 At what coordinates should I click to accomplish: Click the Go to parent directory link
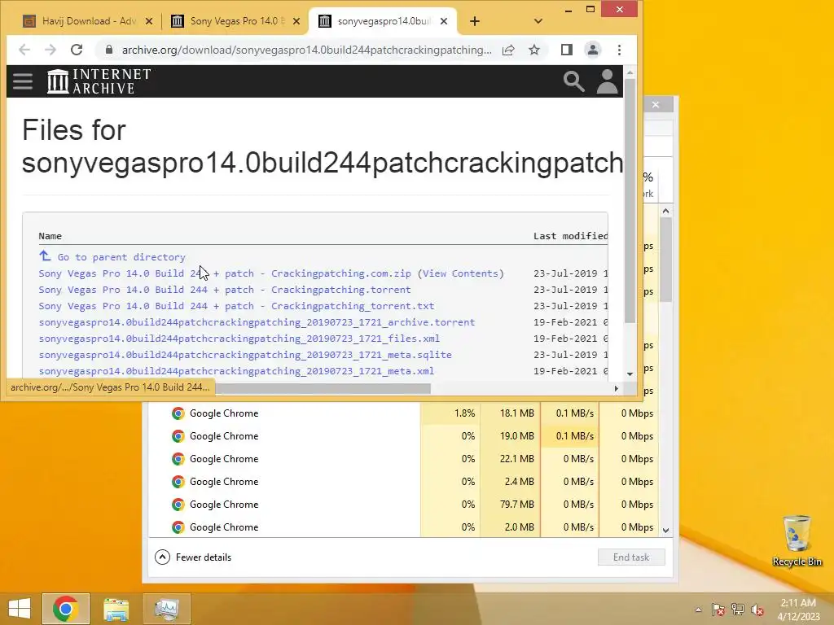point(121,257)
